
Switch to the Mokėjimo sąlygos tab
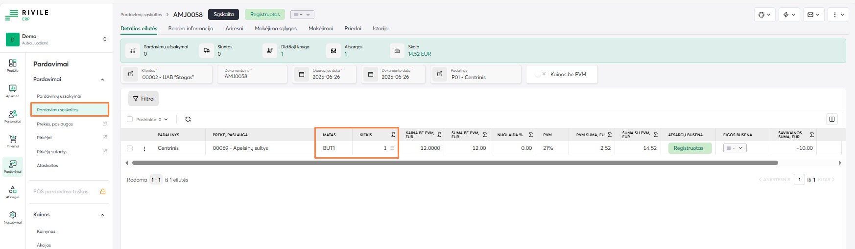click(276, 29)
